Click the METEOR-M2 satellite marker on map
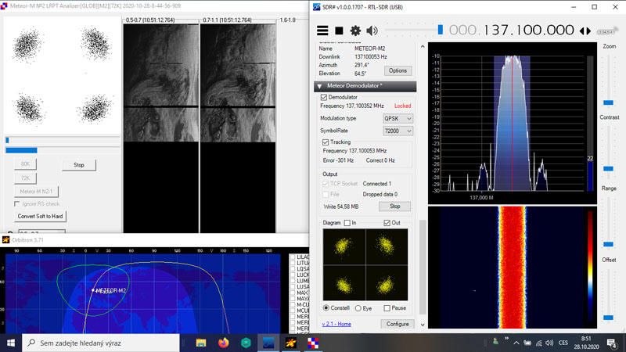Image resolution: width=626 pixels, height=352 pixels. (93, 290)
